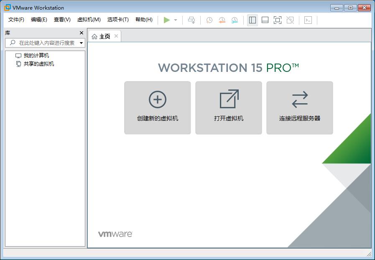This screenshot has width=375, height=260.
Task: Select 共享的虚拟机 in the library tree
Action: click(x=38, y=64)
